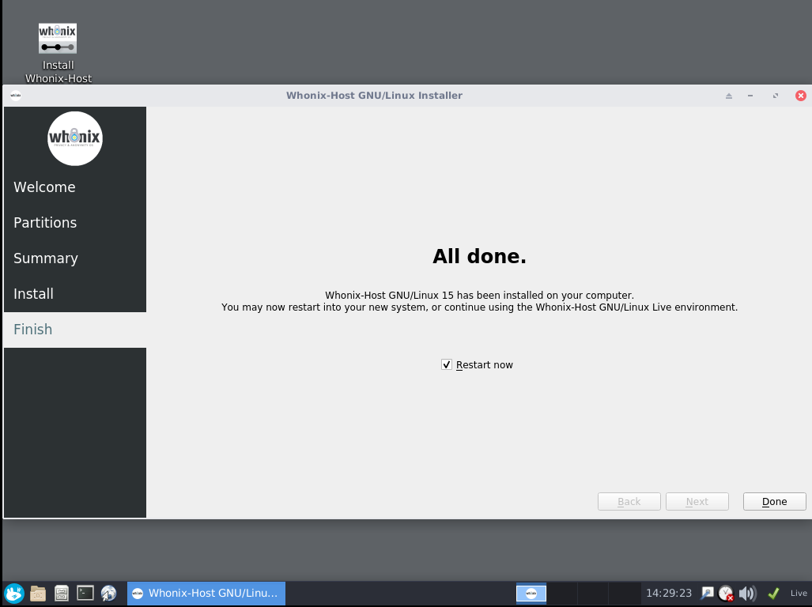Switch to the active workspace thumbnail
812x607 pixels.
pos(531,593)
